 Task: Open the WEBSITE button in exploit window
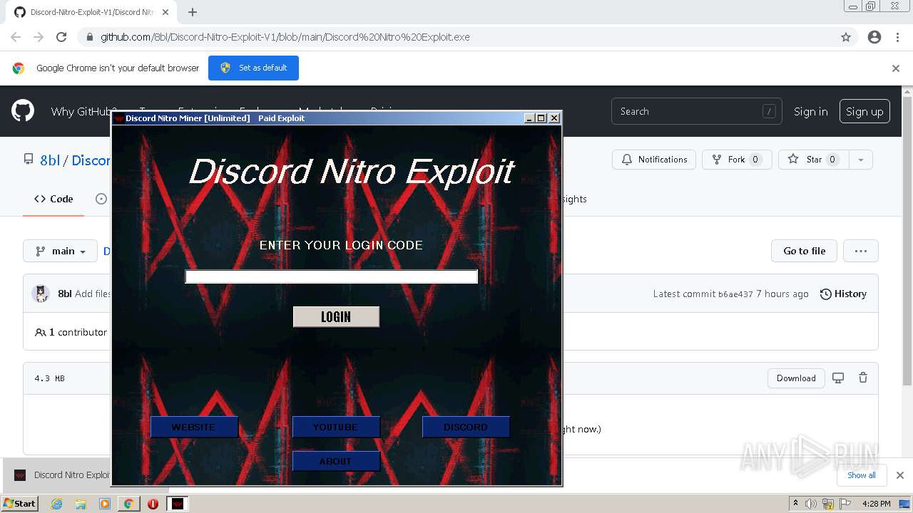click(193, 427)
